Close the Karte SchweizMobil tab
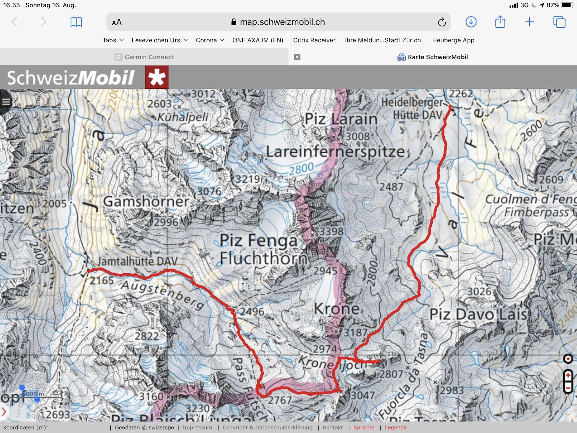The width and height of the screenshot is (577, 433). [x=297, y=57]
